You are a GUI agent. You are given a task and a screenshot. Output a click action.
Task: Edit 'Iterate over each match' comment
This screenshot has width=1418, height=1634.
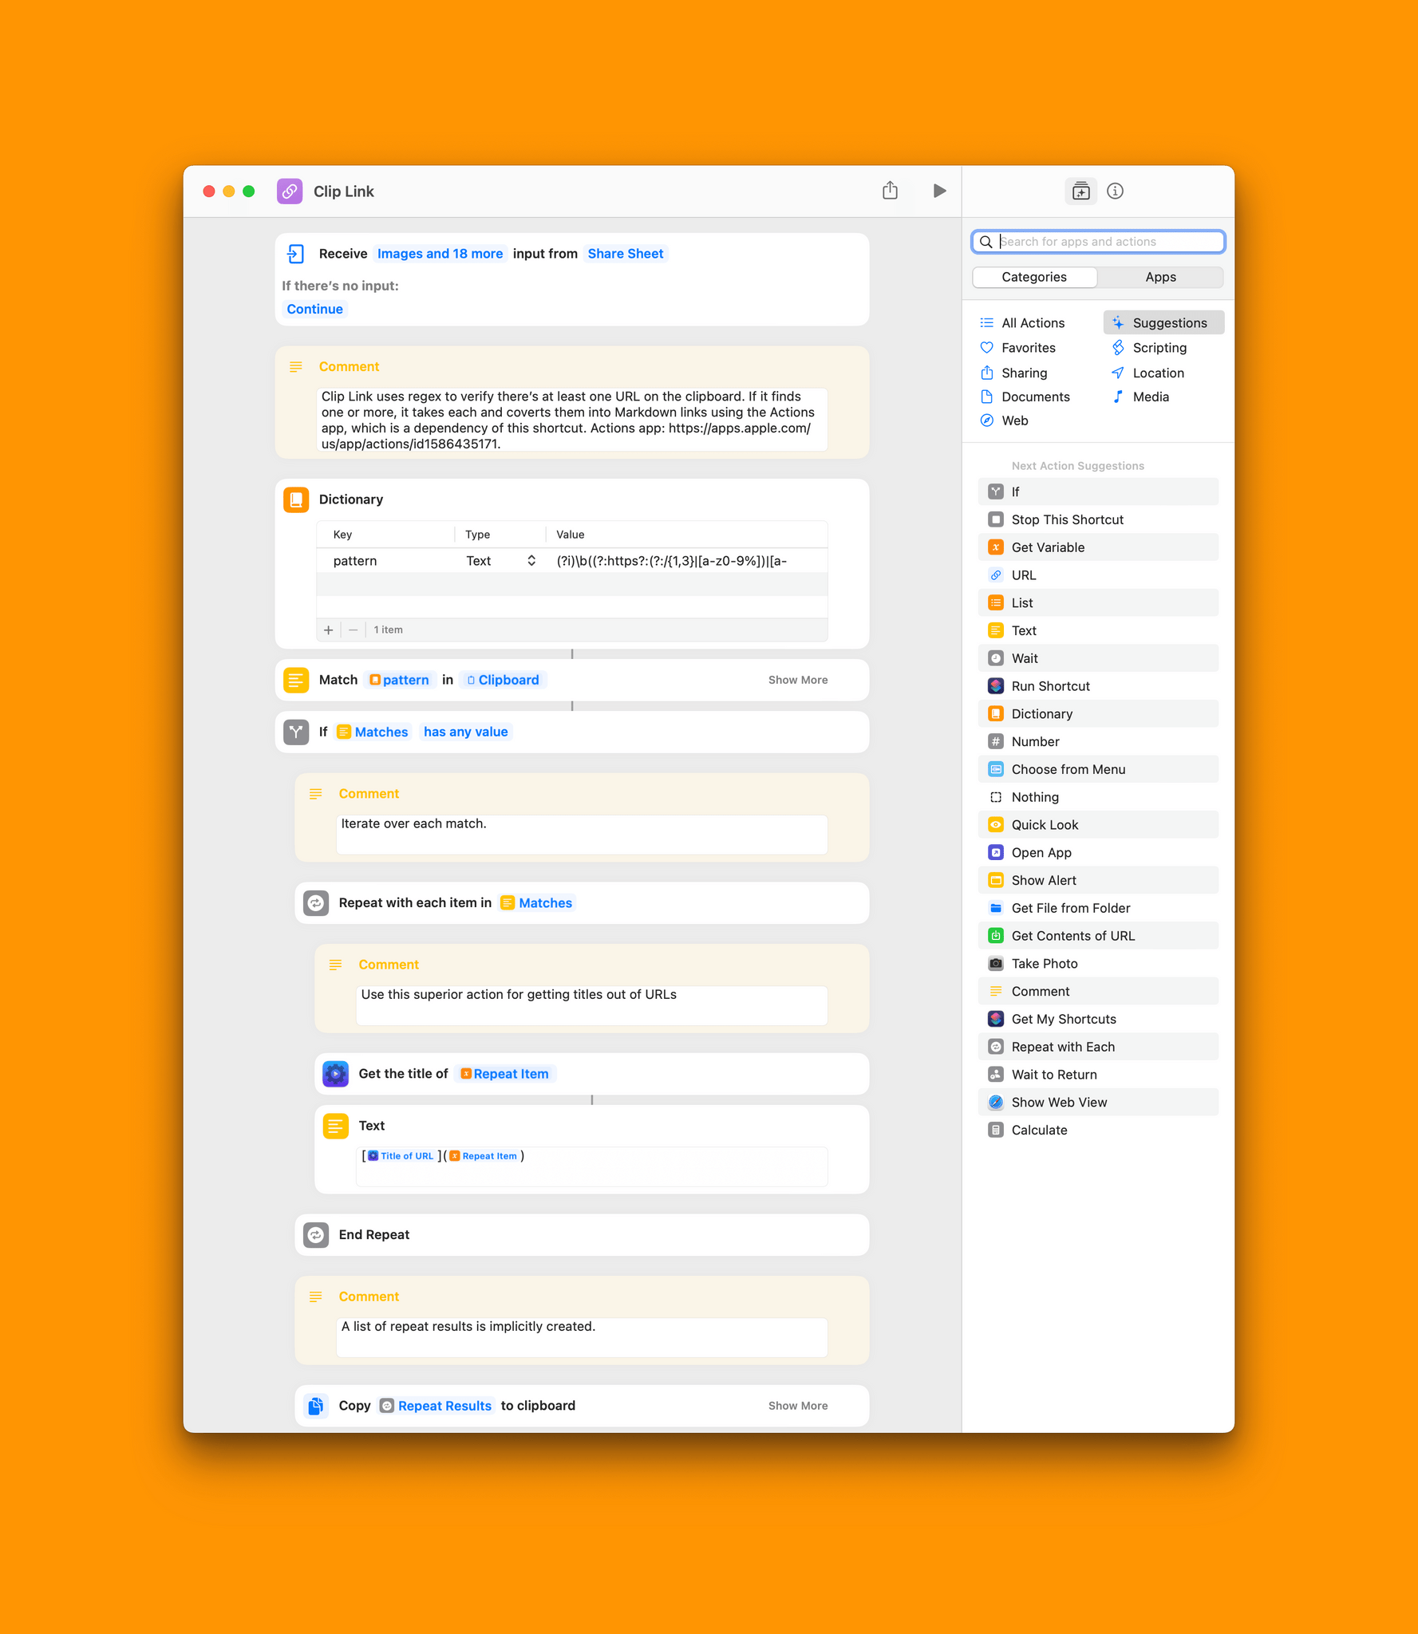(582, 834)
